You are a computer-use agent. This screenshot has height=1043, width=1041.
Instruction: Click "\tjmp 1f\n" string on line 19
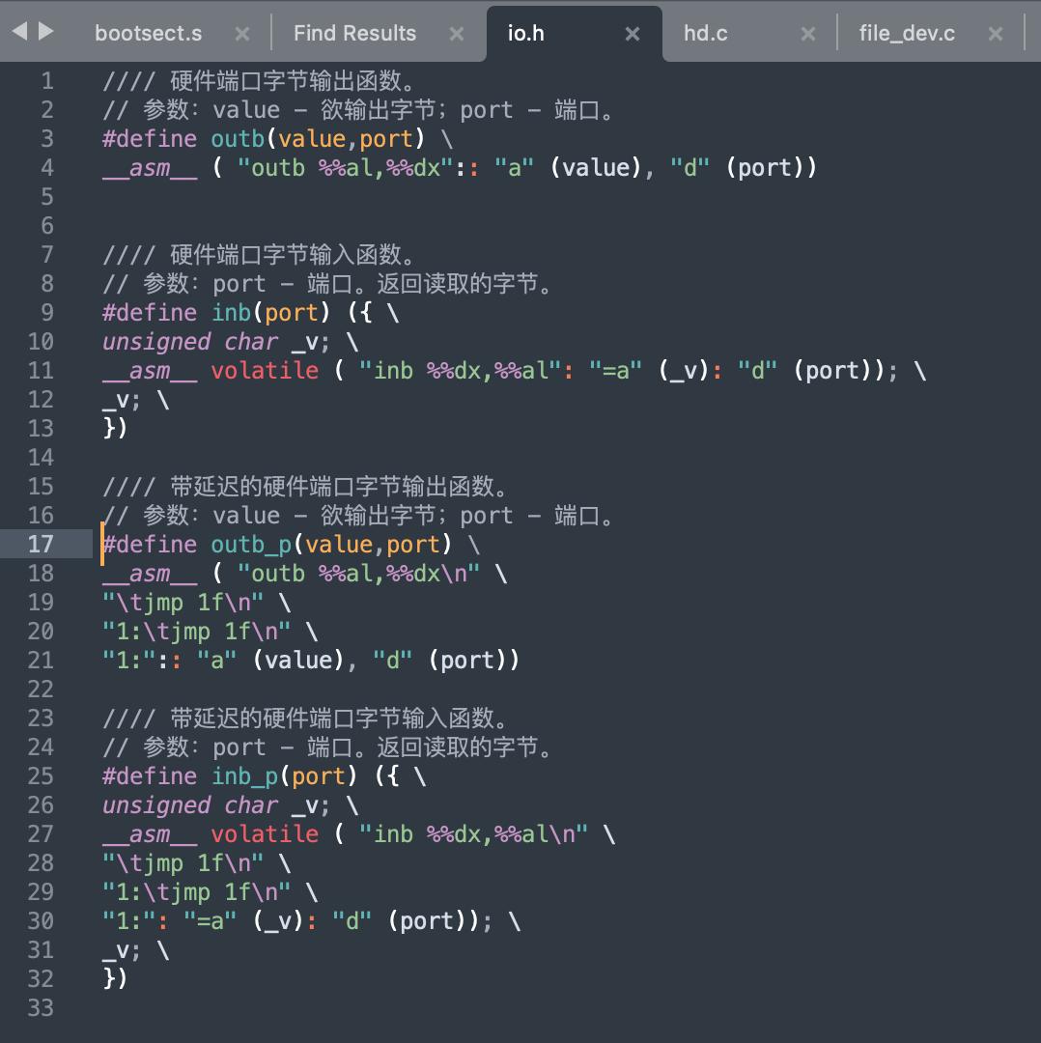[x=183, y=603]
